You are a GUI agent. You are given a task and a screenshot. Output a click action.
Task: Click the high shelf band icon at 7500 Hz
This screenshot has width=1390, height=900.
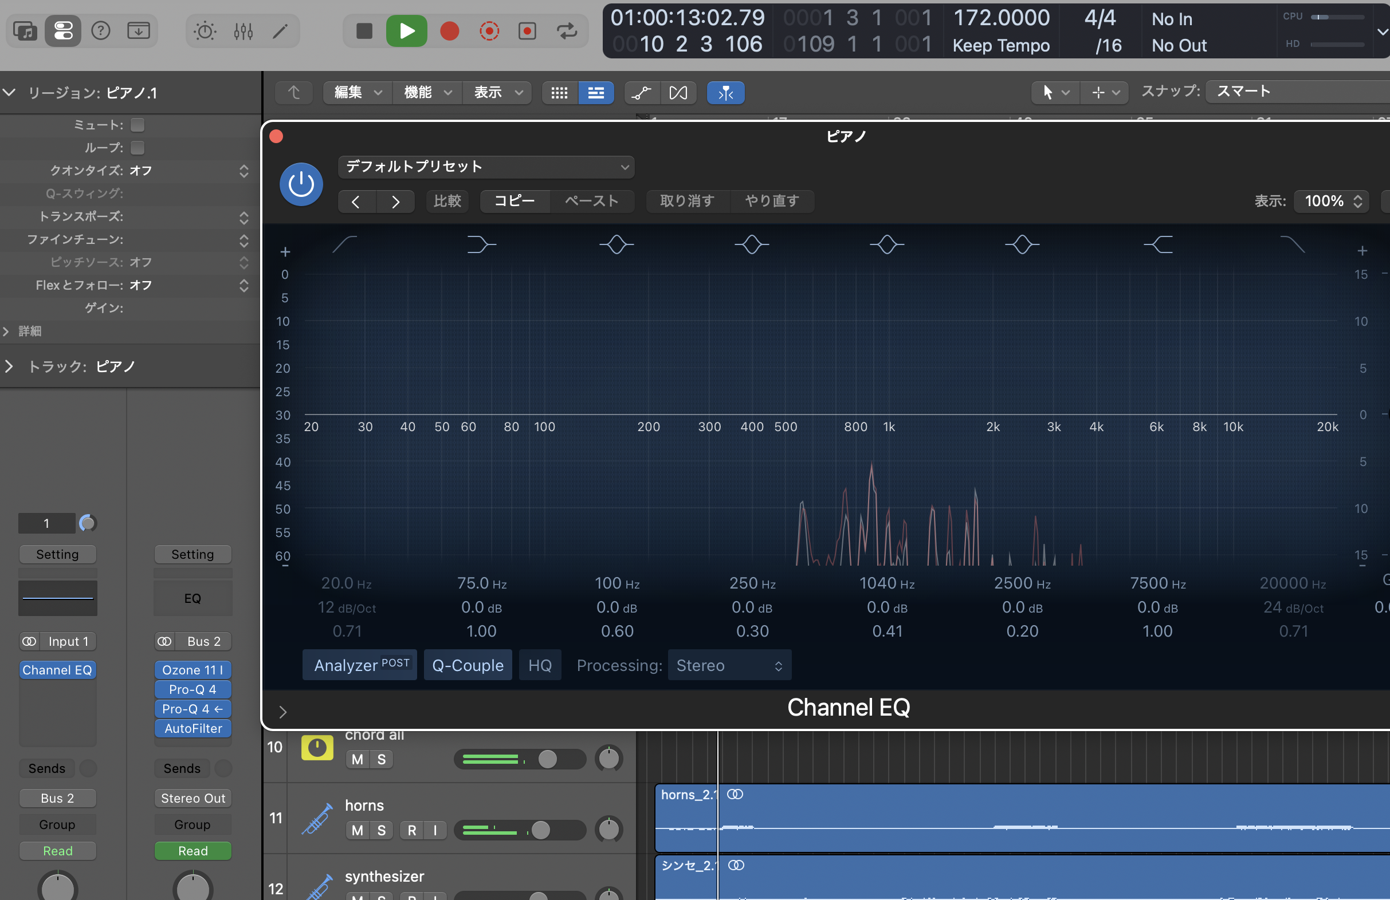point(1157,244)
